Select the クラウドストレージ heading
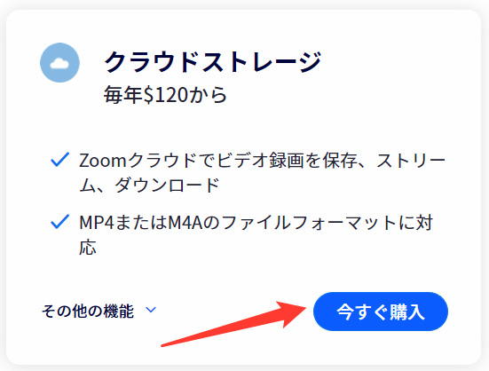Image resolution: width=489 pixels, height=371 pixels. (x=213, y=62)
